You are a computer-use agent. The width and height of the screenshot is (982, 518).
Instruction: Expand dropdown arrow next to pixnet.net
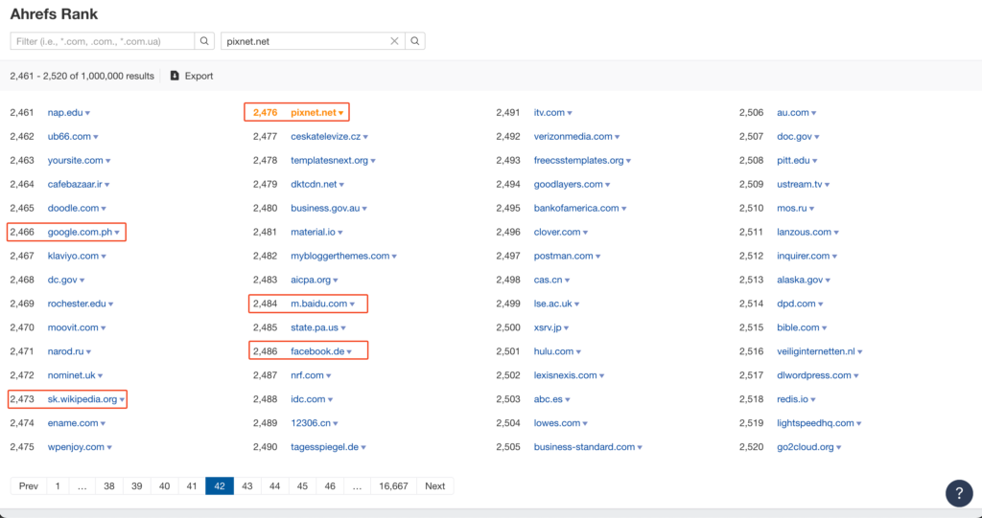click(341, 113)
